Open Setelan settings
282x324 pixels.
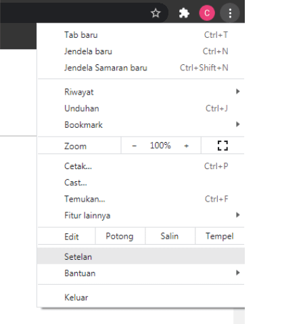[x=141, y=256]
